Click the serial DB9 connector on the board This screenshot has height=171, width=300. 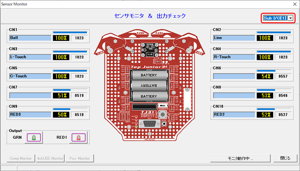[x=150, y=124]
